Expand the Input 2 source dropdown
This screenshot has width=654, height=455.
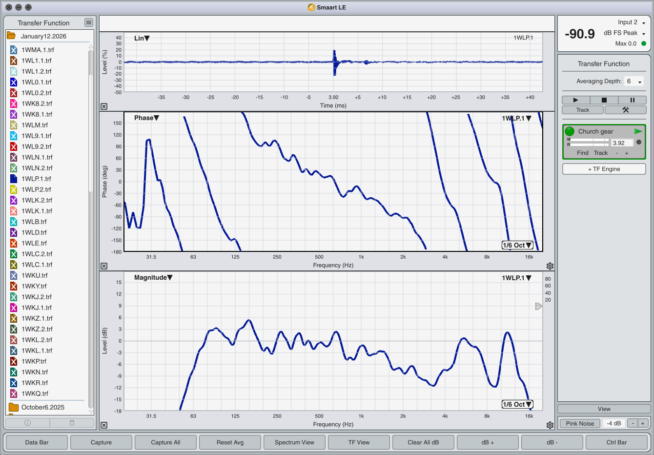point(643,23)
